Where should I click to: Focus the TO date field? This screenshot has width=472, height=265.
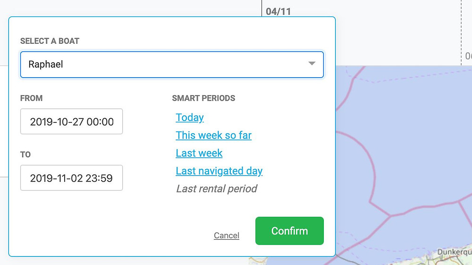tap(71, 177)
